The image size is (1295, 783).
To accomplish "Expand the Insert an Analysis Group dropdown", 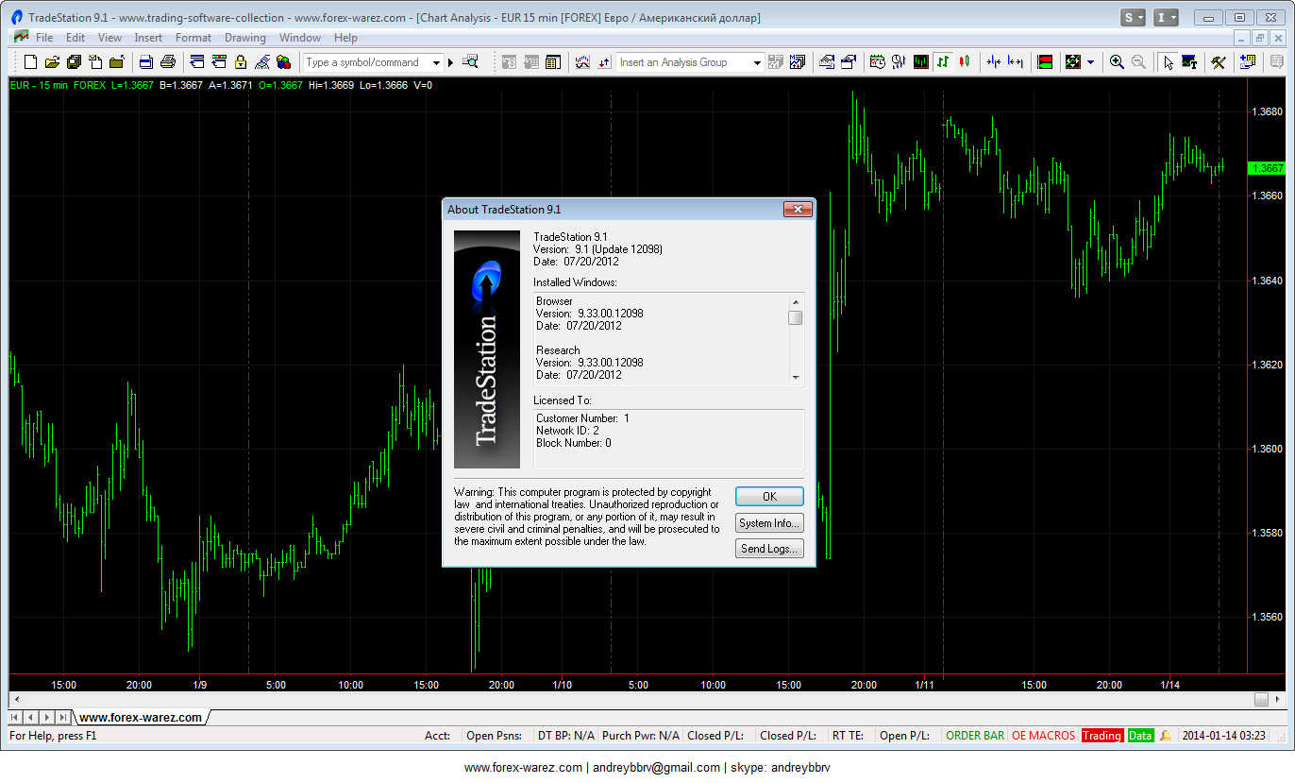I will pyautogui.click(x=757, y=62).
